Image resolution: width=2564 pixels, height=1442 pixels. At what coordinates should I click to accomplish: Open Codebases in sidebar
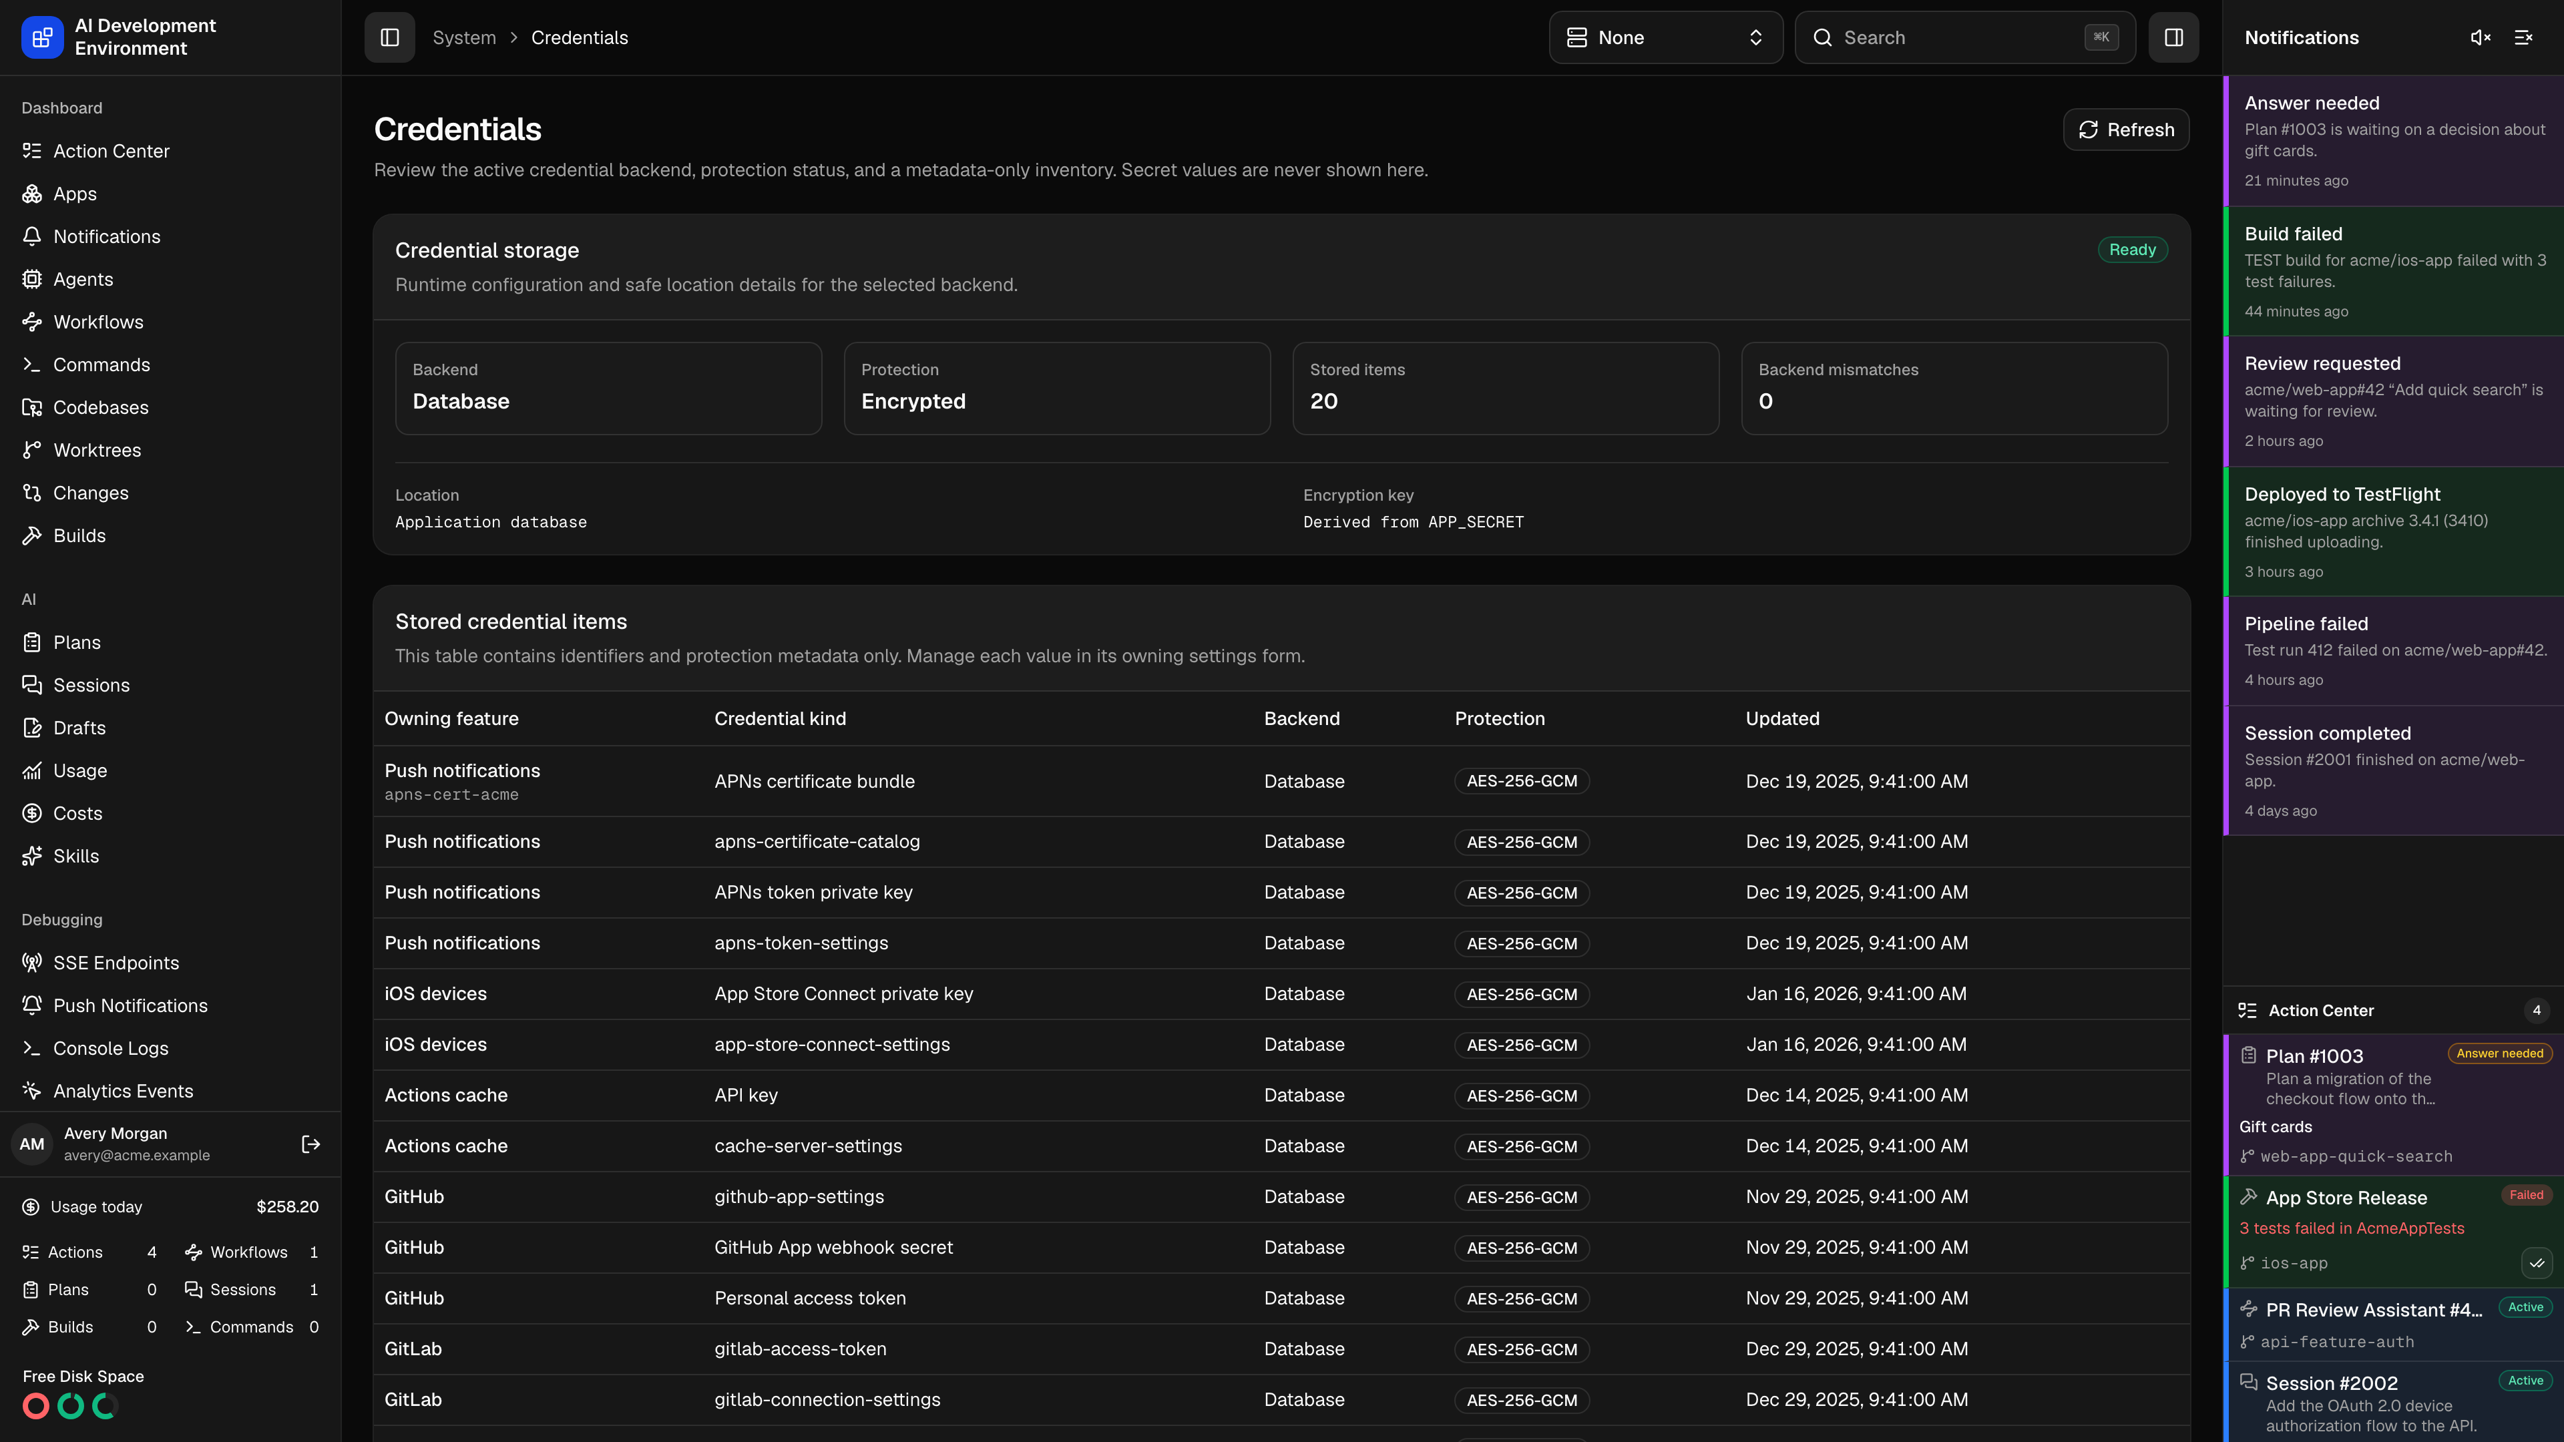pyautogui.click(x=170, y=408)
